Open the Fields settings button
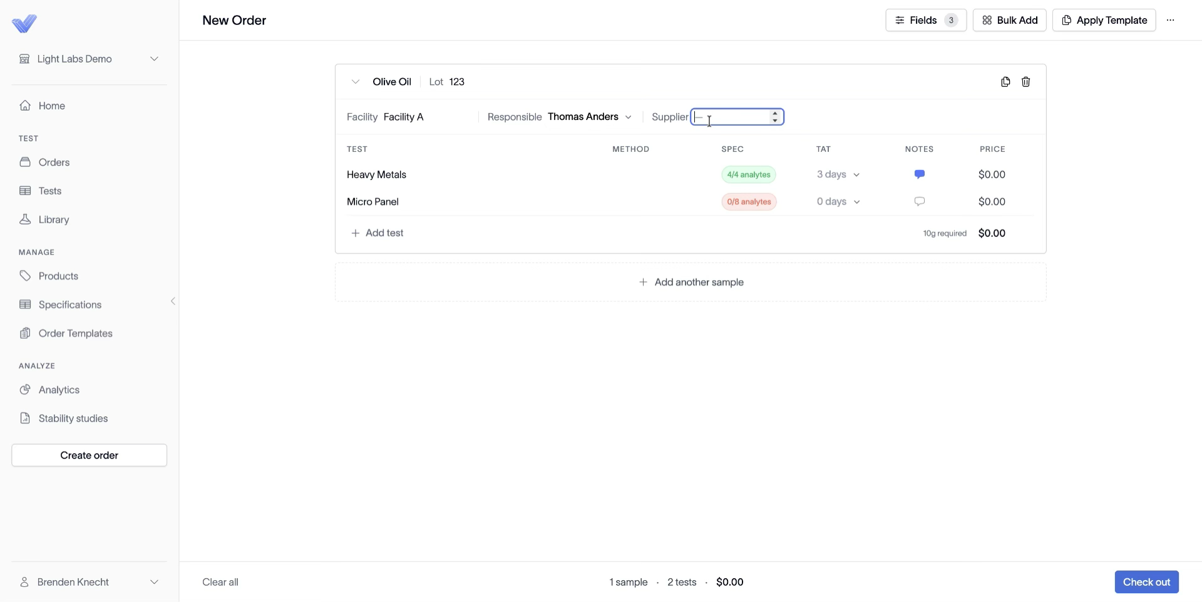The image size is (1202, 602). tap(926, 20)
